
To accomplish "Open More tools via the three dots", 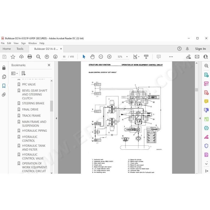I will (171, 57).
